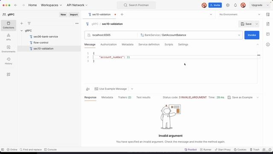This screenshot has height=154, width=273.
Task: Open the Console in status bar
Action: tap(50, 150)
